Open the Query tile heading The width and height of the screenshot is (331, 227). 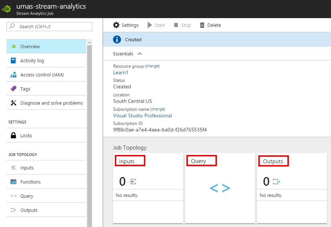coord(198,161)
